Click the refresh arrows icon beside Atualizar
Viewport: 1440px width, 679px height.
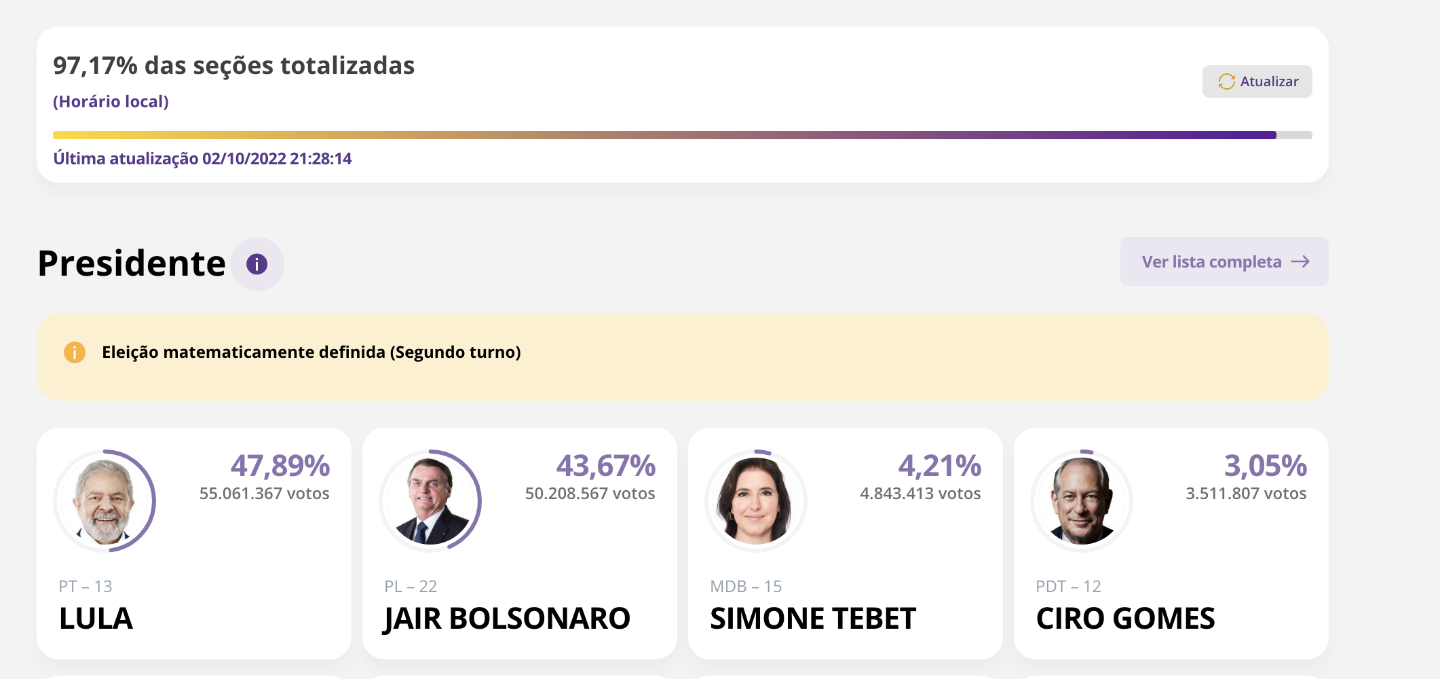[x=1226, y=81]
